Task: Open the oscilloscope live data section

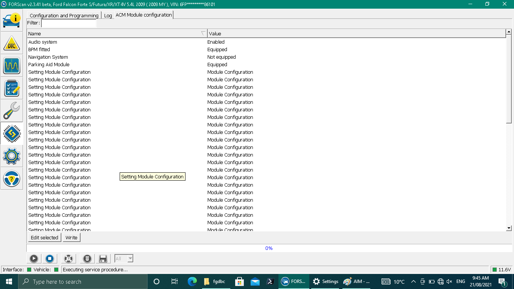Action: tap(12, 65)
